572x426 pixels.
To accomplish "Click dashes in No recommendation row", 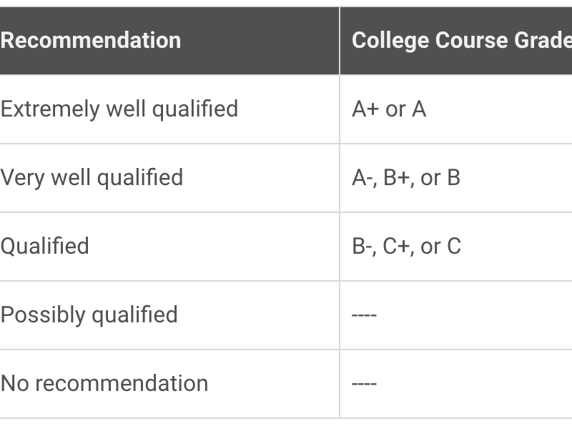I will (364, 383).
